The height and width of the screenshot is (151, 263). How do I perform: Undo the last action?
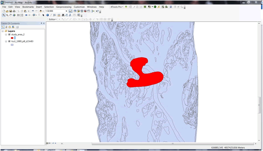[x=33, y=11]
